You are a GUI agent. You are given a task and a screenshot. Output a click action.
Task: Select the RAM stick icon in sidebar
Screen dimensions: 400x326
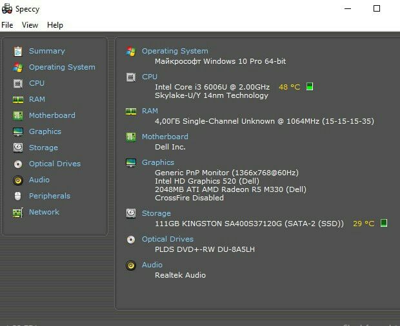[18, 99]
